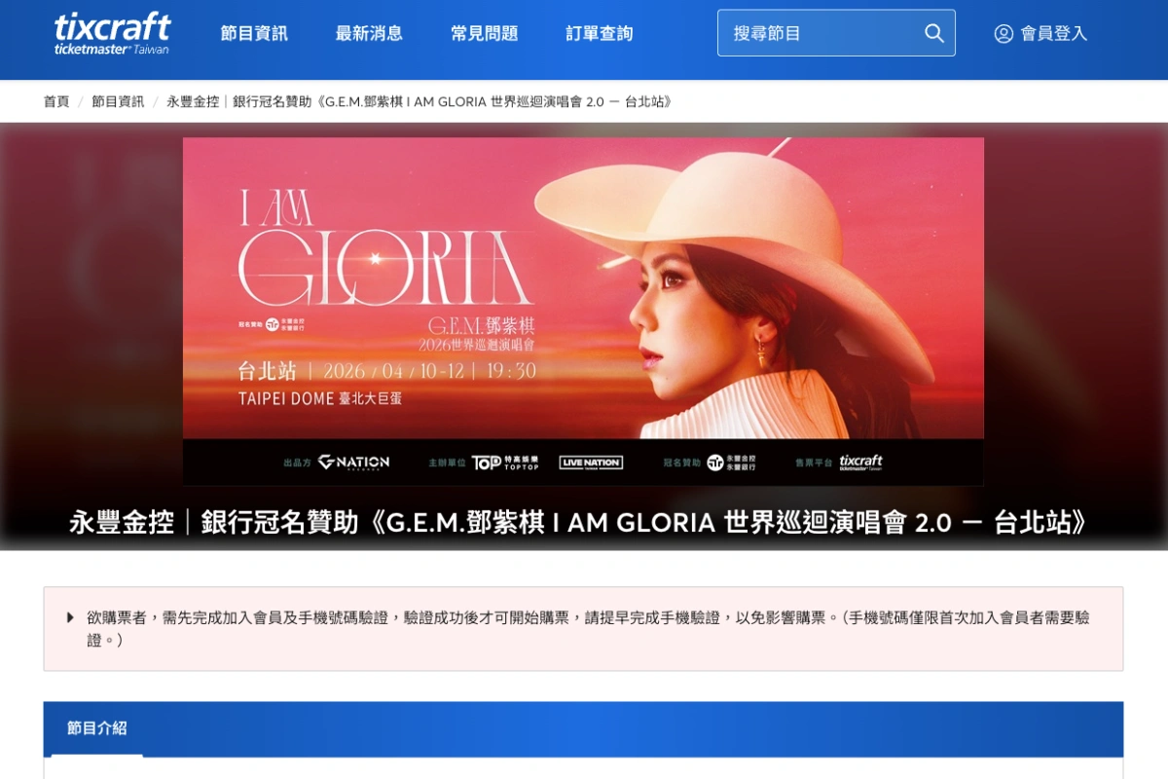Click the 永豐金控 sponsor logo on banner

pos(731,463)
